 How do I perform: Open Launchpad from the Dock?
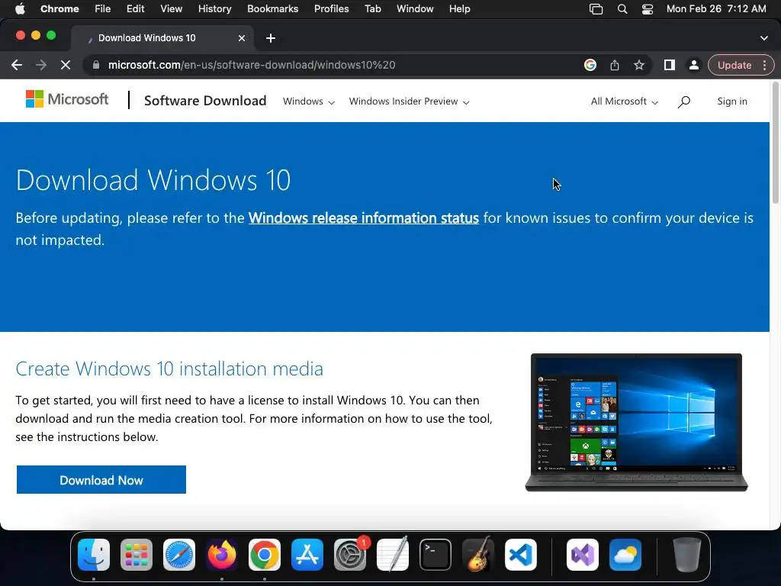[137, 555]
